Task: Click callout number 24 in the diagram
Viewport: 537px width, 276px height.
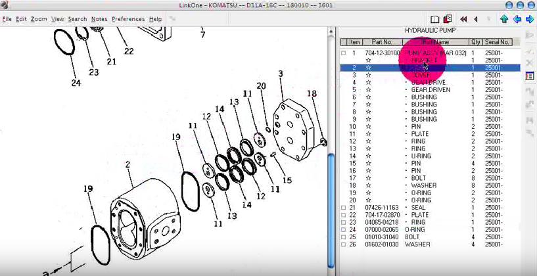Action: point(76,83)
